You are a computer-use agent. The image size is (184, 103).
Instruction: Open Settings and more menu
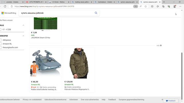[x=180, y=6]
